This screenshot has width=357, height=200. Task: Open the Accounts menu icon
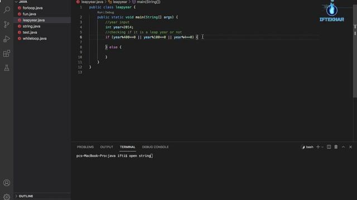pyautogui.click(x=7, y=183)
